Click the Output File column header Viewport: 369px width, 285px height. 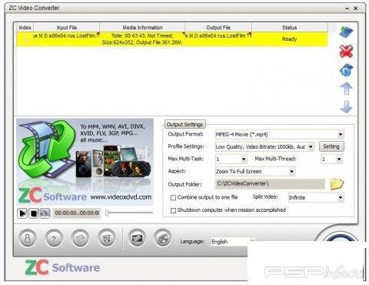pyautogui.click(x=218, y=28)
